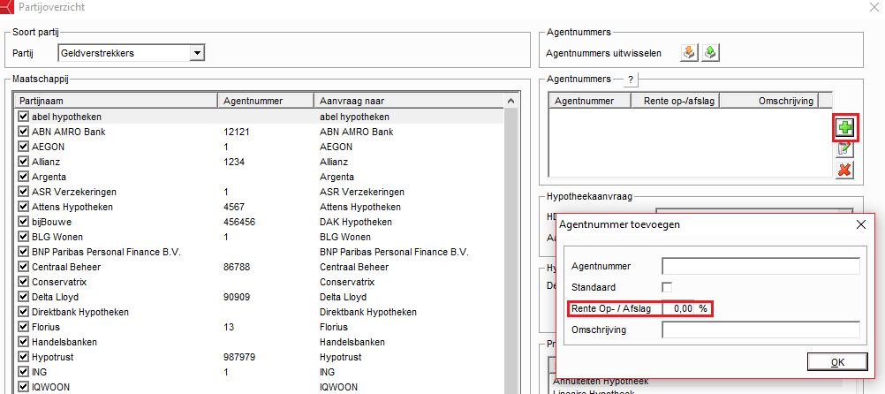The height and width of the screenshot is (394, 885).
Task: Toggle the Allianz checkbox
Action: pyautogui.click(x=23, y=162)
